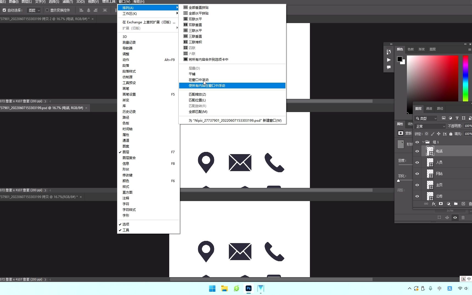Screen dimensions: 472x295
Task: Open the layer styles fx icon
Action: point(434,204)
